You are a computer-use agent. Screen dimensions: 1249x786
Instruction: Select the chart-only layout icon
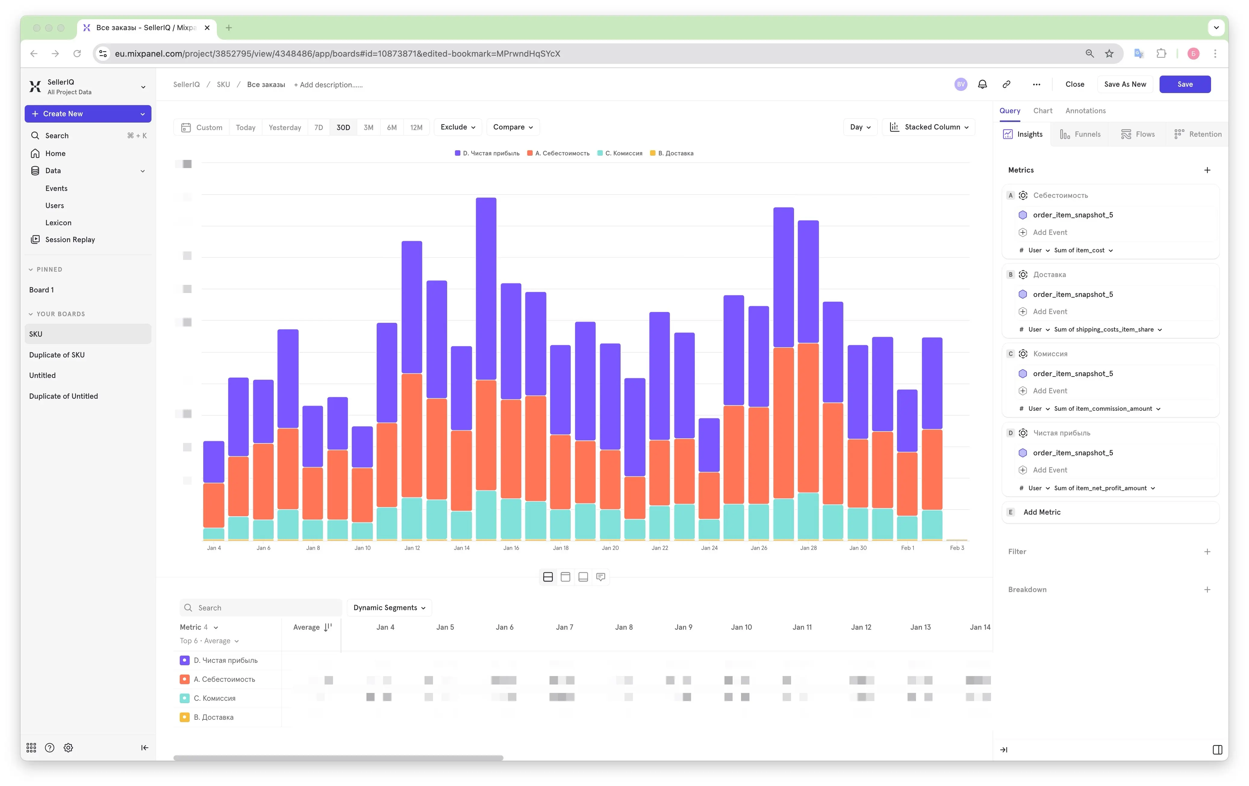point(565,577)
